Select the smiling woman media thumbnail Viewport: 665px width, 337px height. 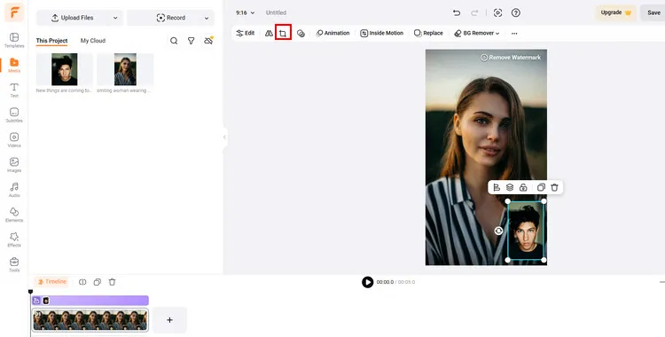pos(125,69)
